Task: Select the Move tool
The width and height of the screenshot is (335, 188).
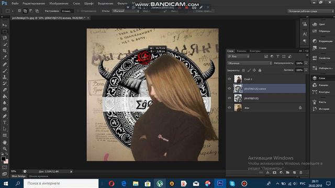Action: pyautogui.click(x=5, y=25)
